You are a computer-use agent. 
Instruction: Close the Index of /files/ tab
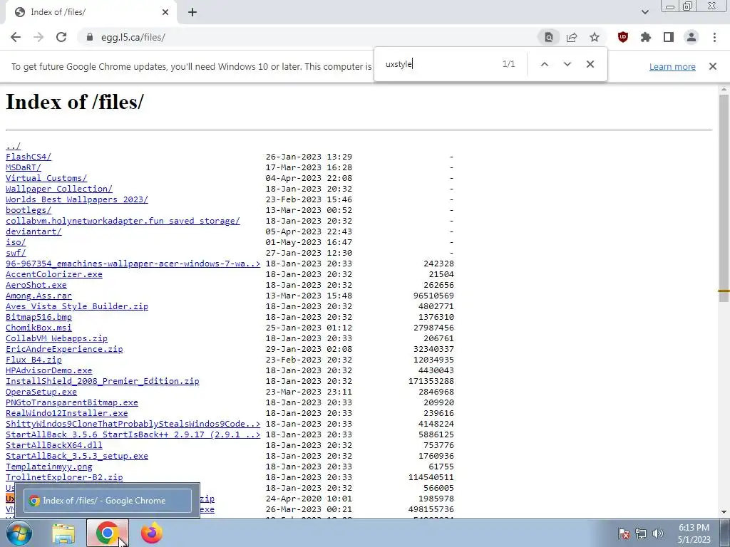click(x=165, y=12)
